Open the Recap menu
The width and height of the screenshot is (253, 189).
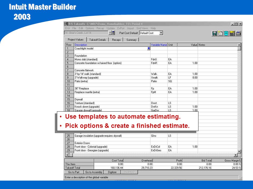[x=100, y=28]
